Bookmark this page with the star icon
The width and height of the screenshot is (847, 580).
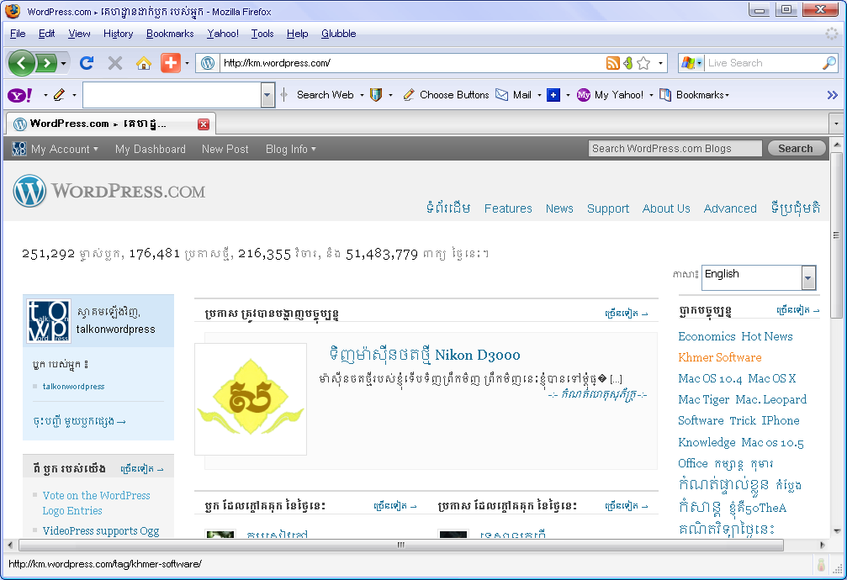[643, 63]
